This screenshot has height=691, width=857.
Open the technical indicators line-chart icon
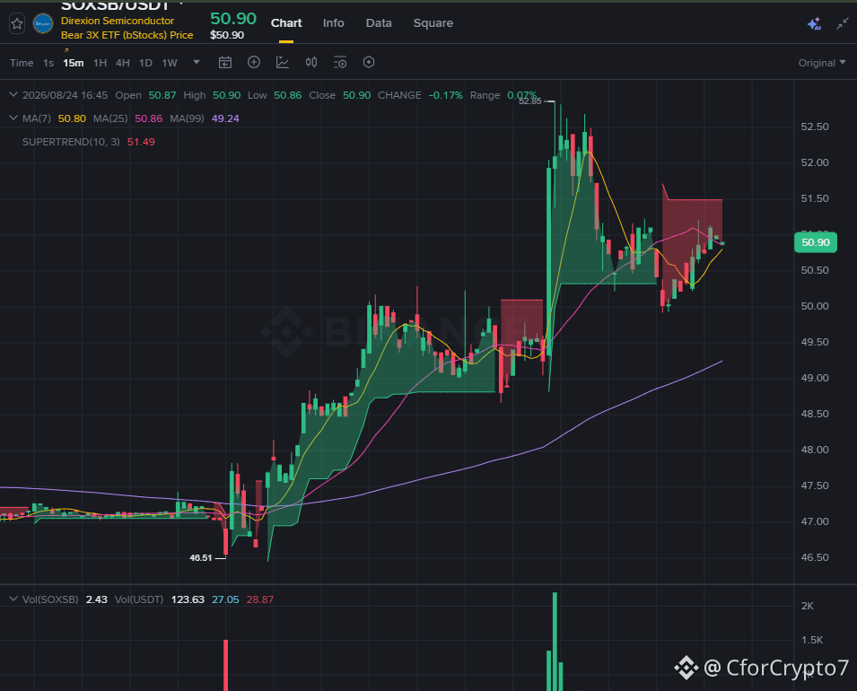tap(283, 62)
